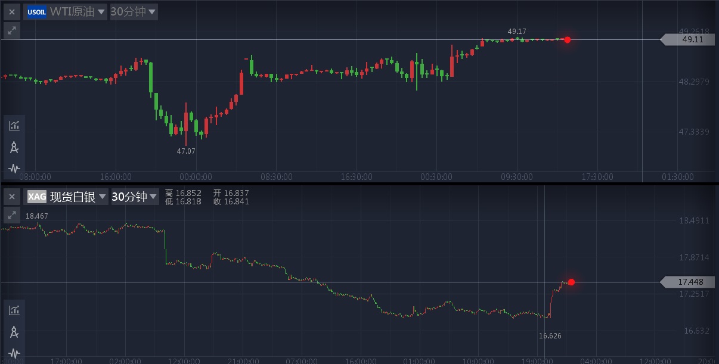Open the 现货白银 symbol dropdown
This screenshot has height=364, width=719.
(x=67, y=197)
